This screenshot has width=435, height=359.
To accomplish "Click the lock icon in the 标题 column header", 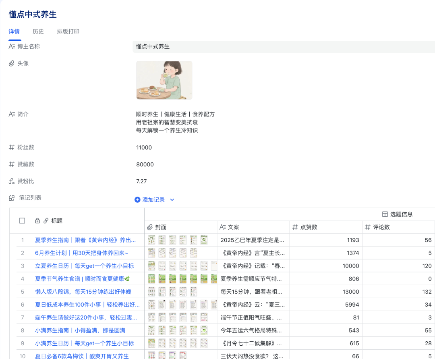I will [x=37, y=221].
